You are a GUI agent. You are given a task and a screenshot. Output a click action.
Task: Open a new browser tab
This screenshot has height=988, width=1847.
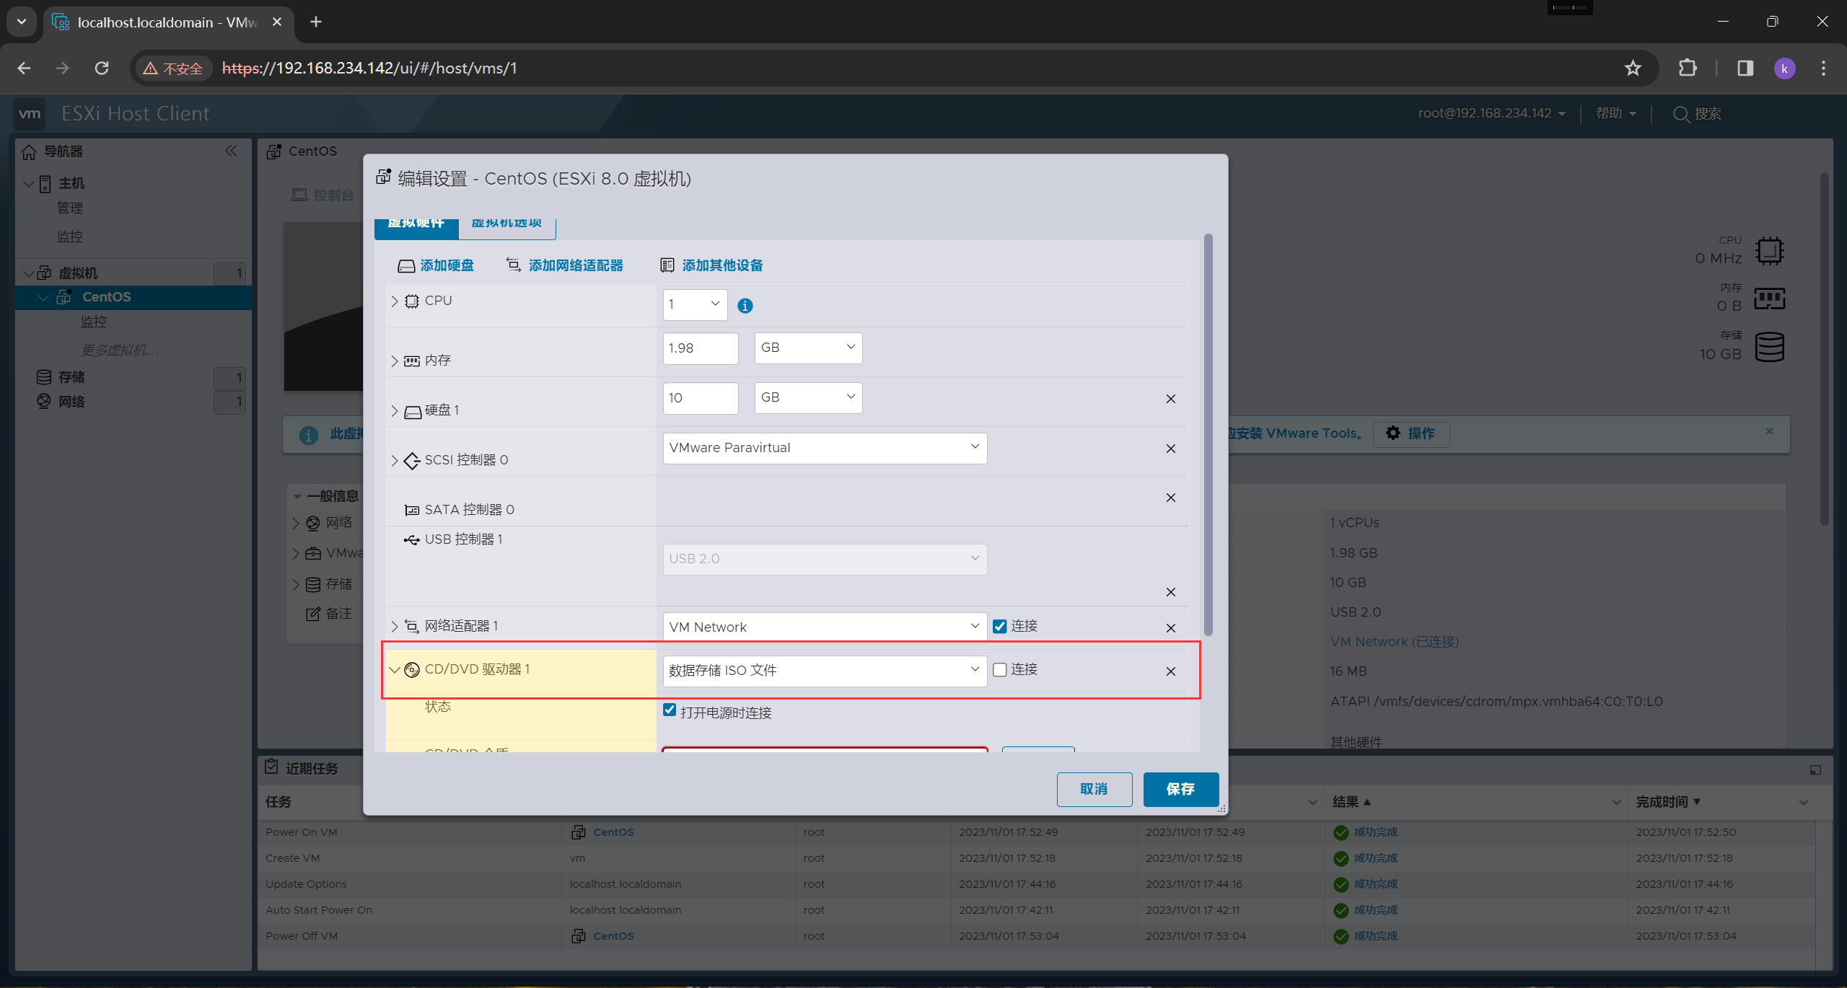(x=315, y=22)
